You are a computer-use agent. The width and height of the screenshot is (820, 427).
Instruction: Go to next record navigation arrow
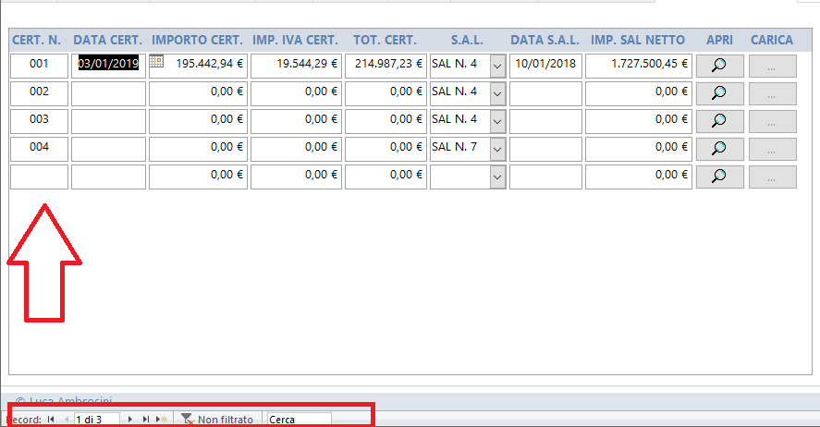tap(130, 420)
